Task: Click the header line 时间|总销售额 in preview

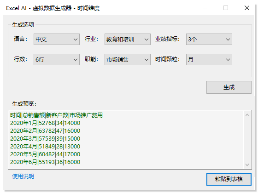Action: (x=56, y=115)
